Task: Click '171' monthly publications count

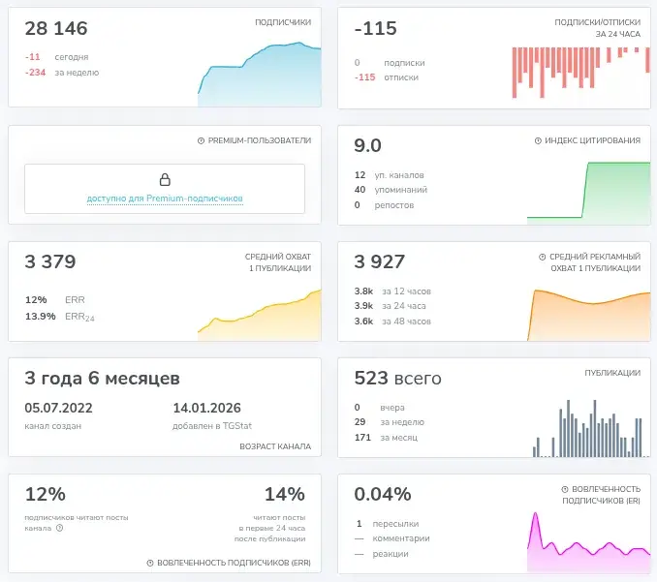Action: pyautogui.click(x=362, y=438)
